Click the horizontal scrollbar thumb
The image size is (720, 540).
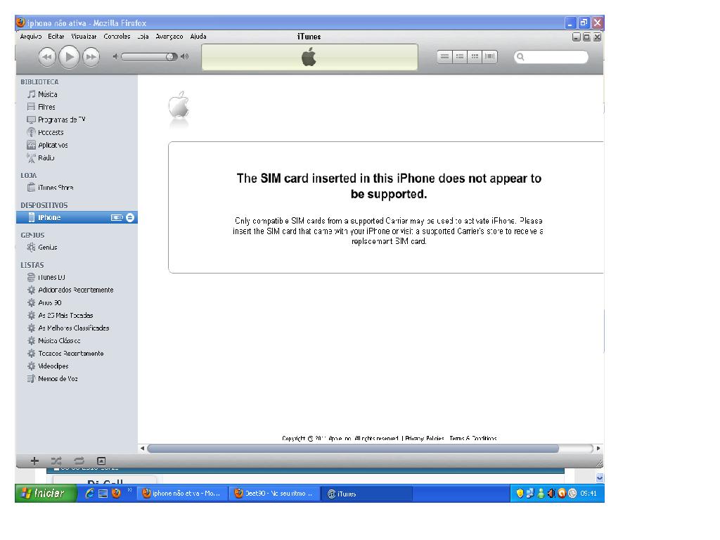[353, 449]
